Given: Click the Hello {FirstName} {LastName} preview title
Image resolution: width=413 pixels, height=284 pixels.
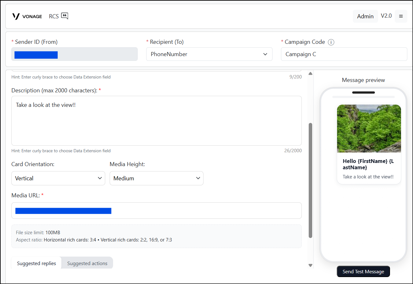Looking at the screenshot, I should (368, 164).
